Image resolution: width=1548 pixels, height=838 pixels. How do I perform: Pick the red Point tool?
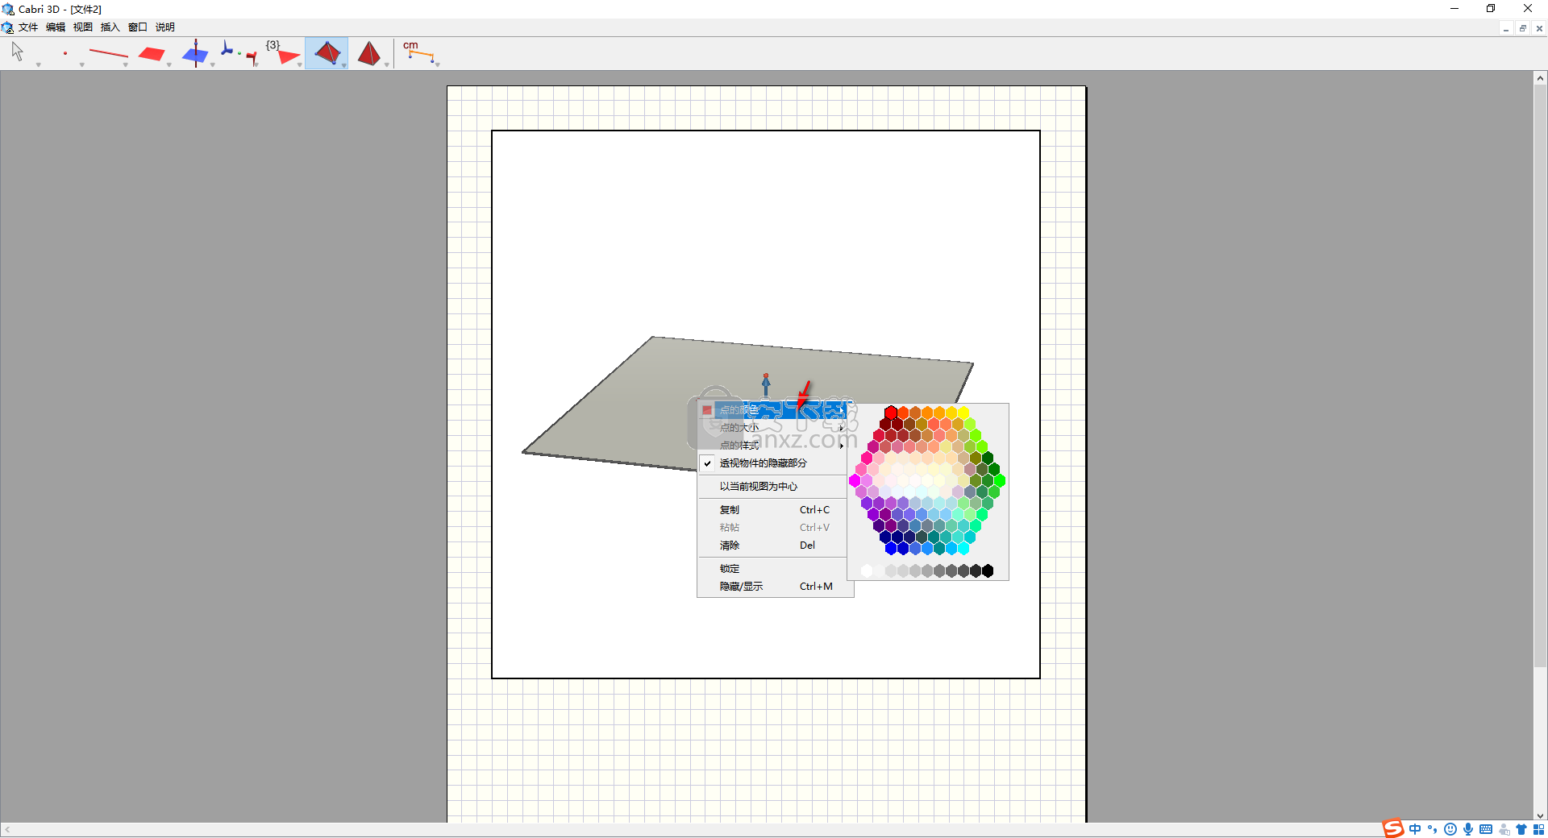[64, 53]
